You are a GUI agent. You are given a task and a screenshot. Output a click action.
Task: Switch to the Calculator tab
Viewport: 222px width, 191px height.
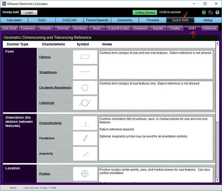pyautogui.click(x=14, y=20)
